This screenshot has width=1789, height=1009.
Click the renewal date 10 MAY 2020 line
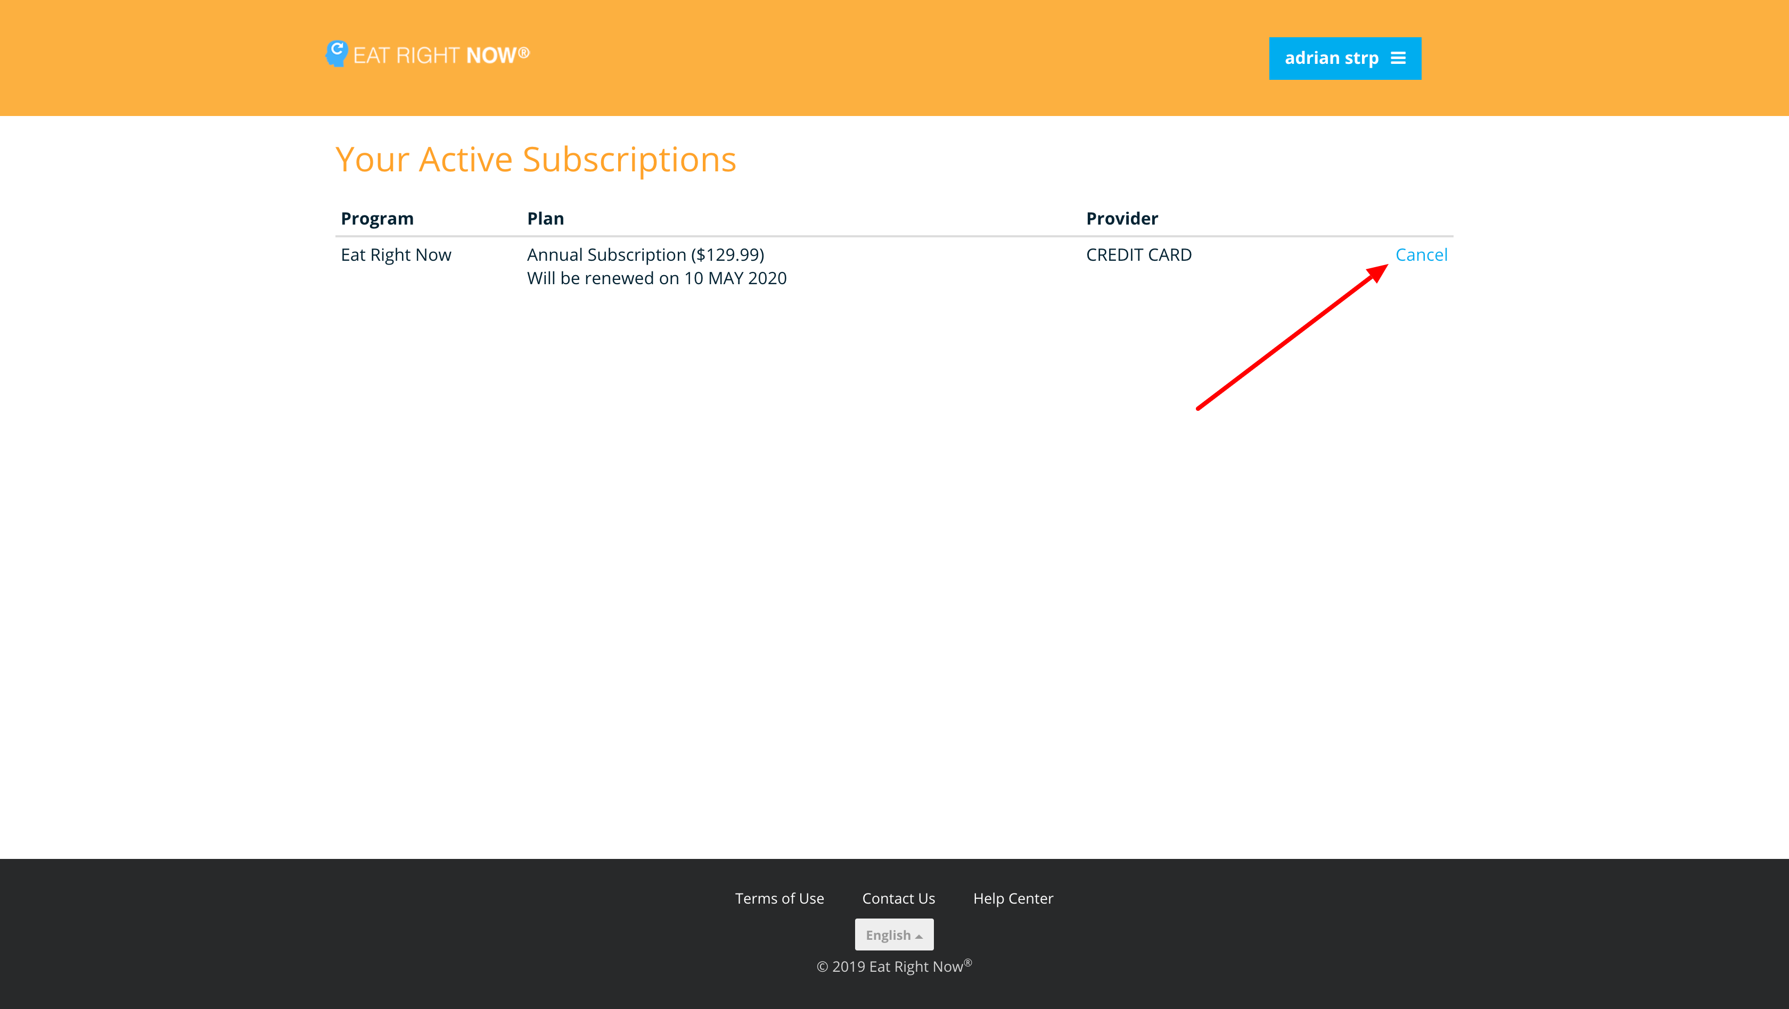[x=656, y=278]
